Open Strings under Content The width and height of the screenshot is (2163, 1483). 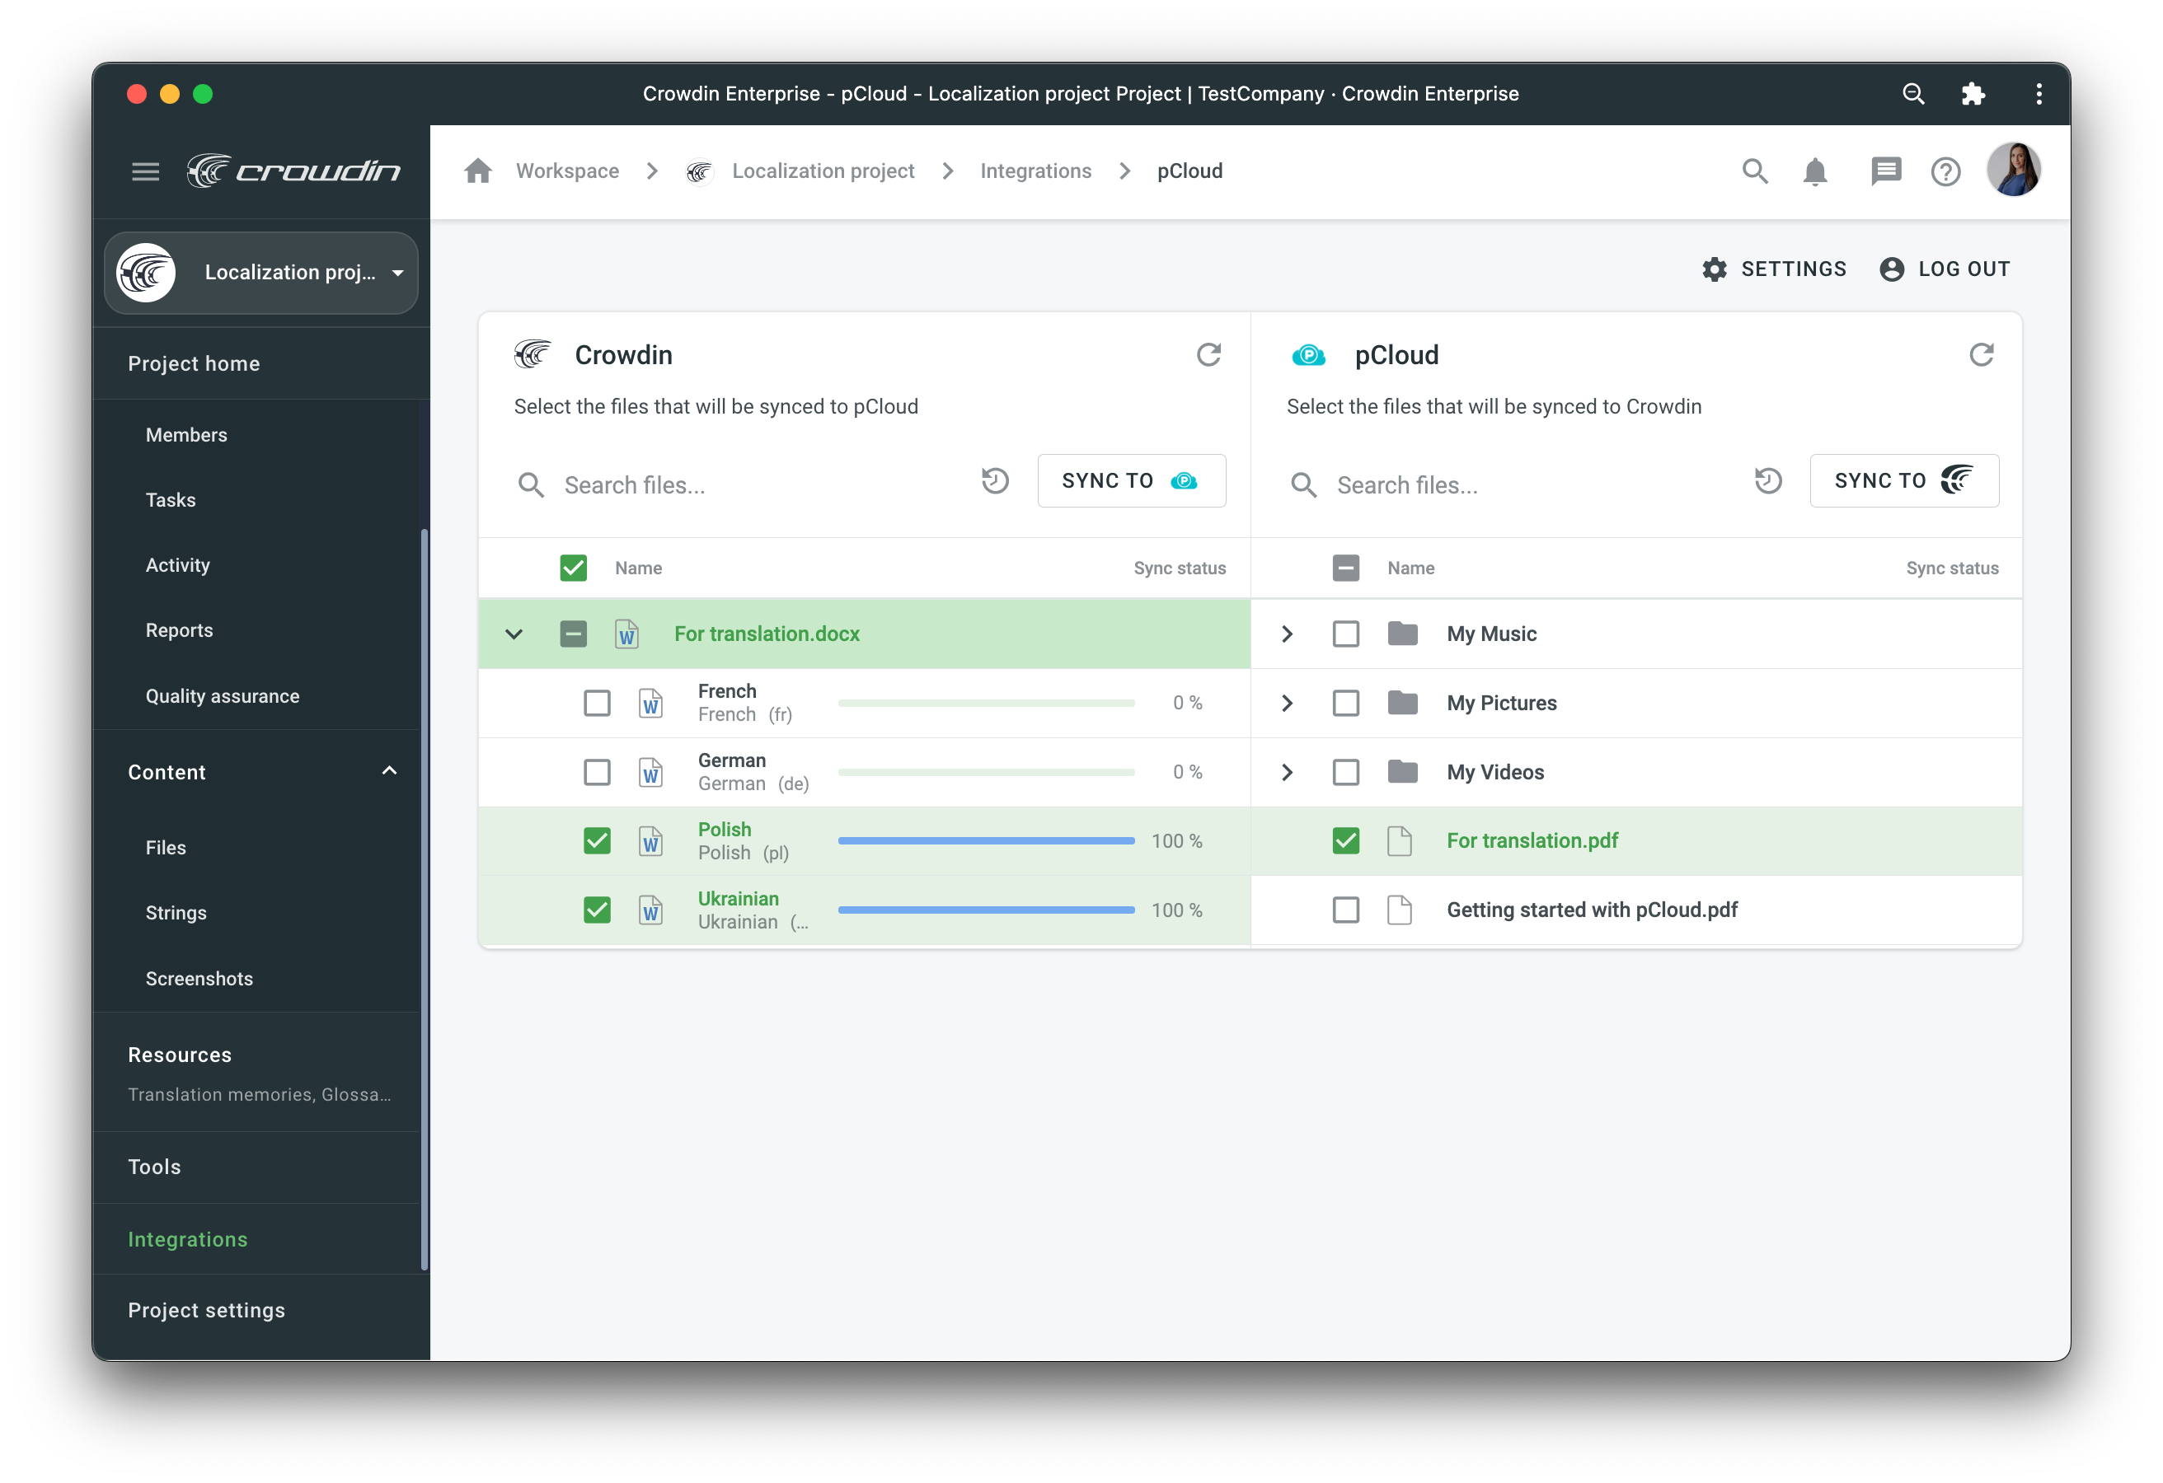(x=176, y=914)
